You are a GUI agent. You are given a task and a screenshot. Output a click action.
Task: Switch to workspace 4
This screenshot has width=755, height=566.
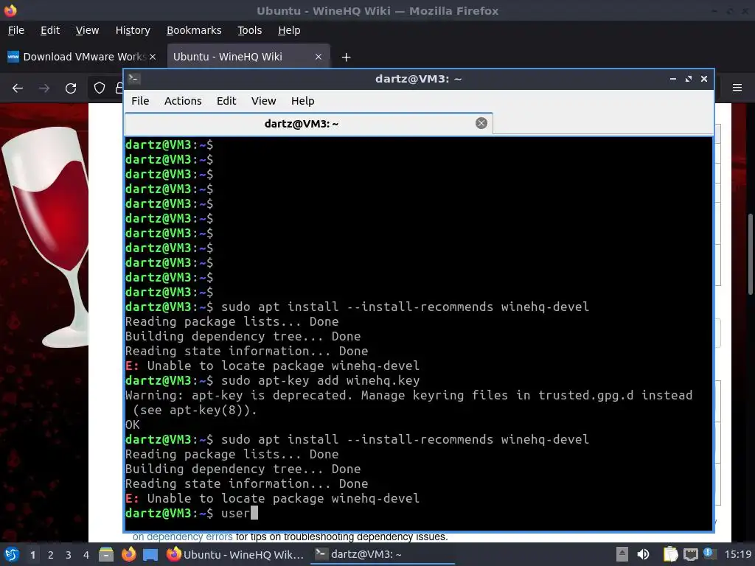pos(86,555)
